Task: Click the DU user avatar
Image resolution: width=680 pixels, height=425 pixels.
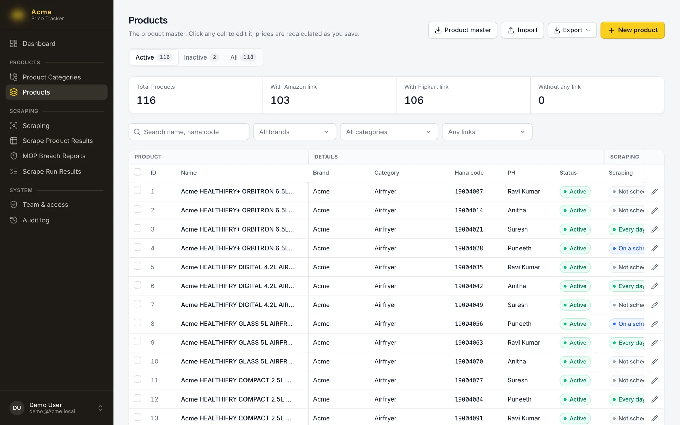Action: pyautogui.click(x=17, y=408)
